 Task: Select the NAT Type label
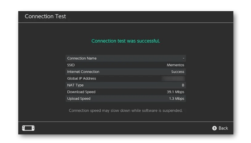[75, 85]
